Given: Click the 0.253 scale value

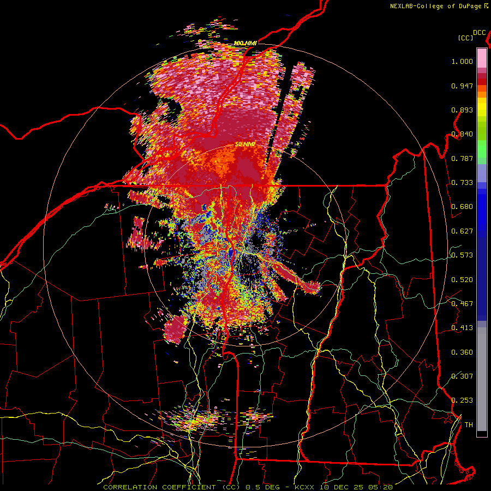Looking at the screenshot, I should click(x=462, y=400).
